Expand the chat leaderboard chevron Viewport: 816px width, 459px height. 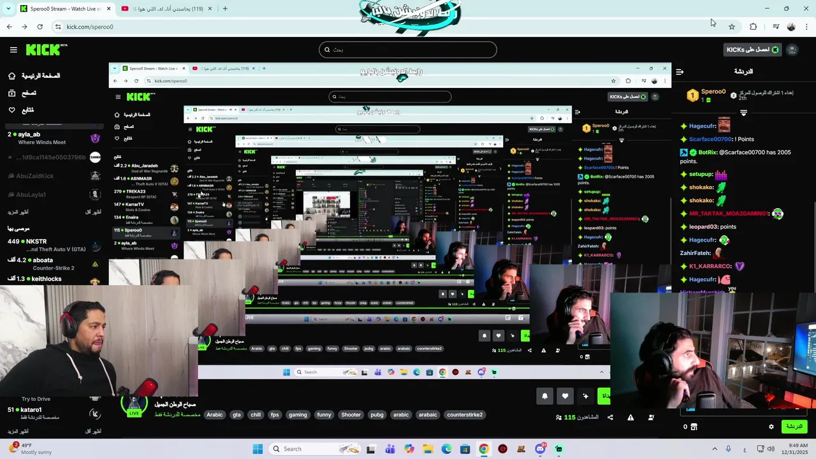(x=743, y=113)
